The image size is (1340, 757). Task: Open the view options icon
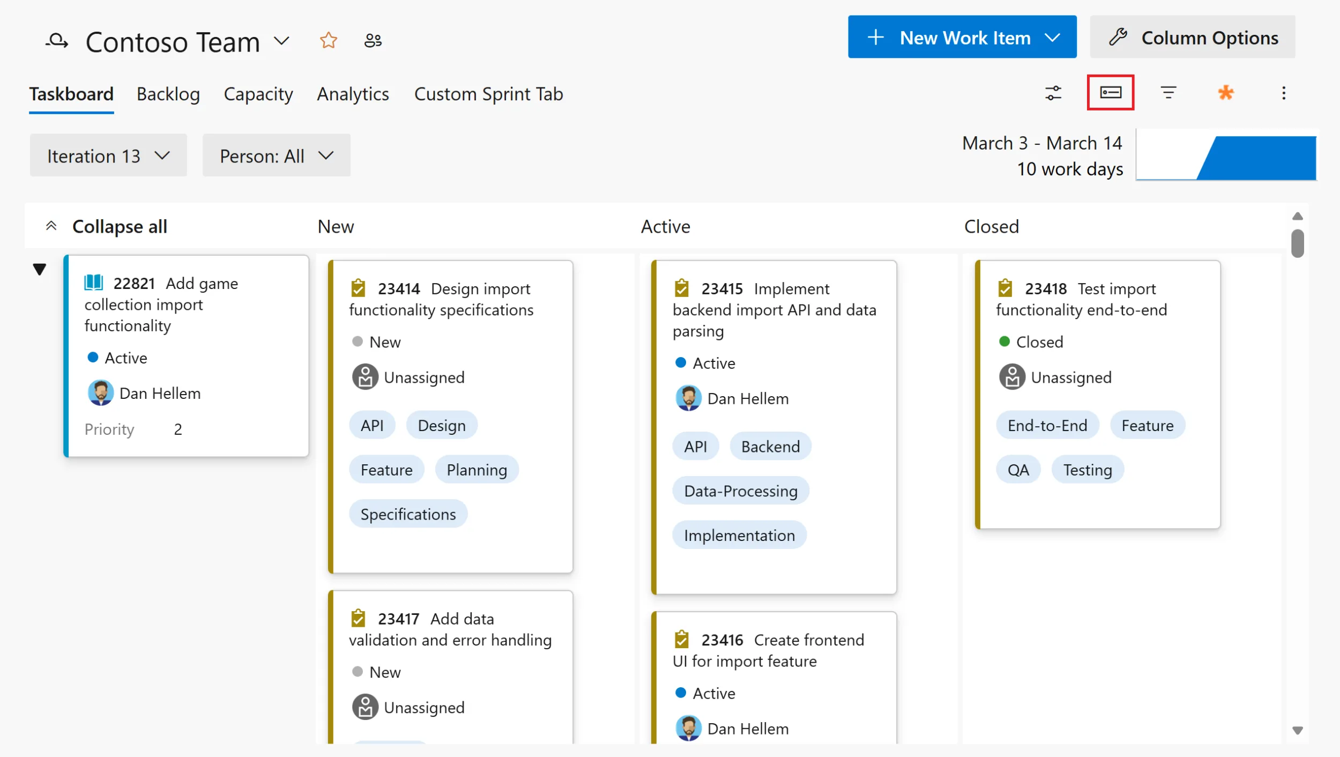(x=1052, y=93)
